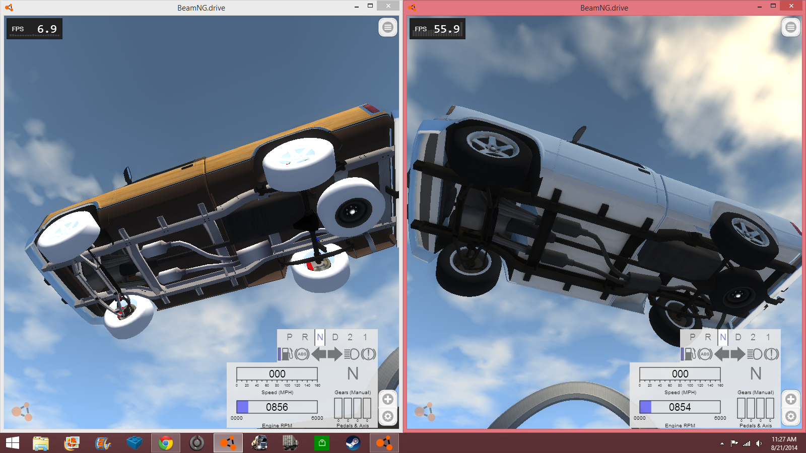Show hidden system tray icons arrow
The height and width of the screenshot is (453, 806).
722,443
